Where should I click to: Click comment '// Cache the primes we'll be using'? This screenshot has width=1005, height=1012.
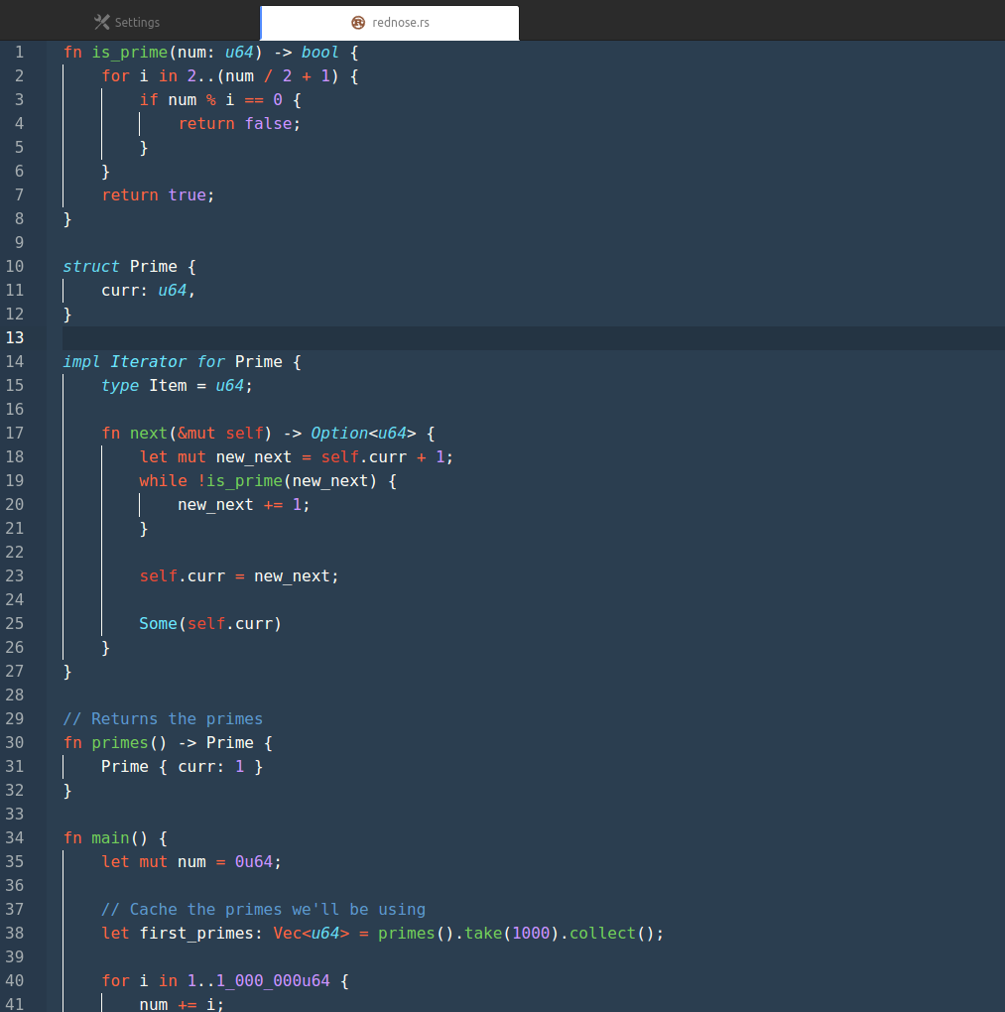click(x=263, y=910)
